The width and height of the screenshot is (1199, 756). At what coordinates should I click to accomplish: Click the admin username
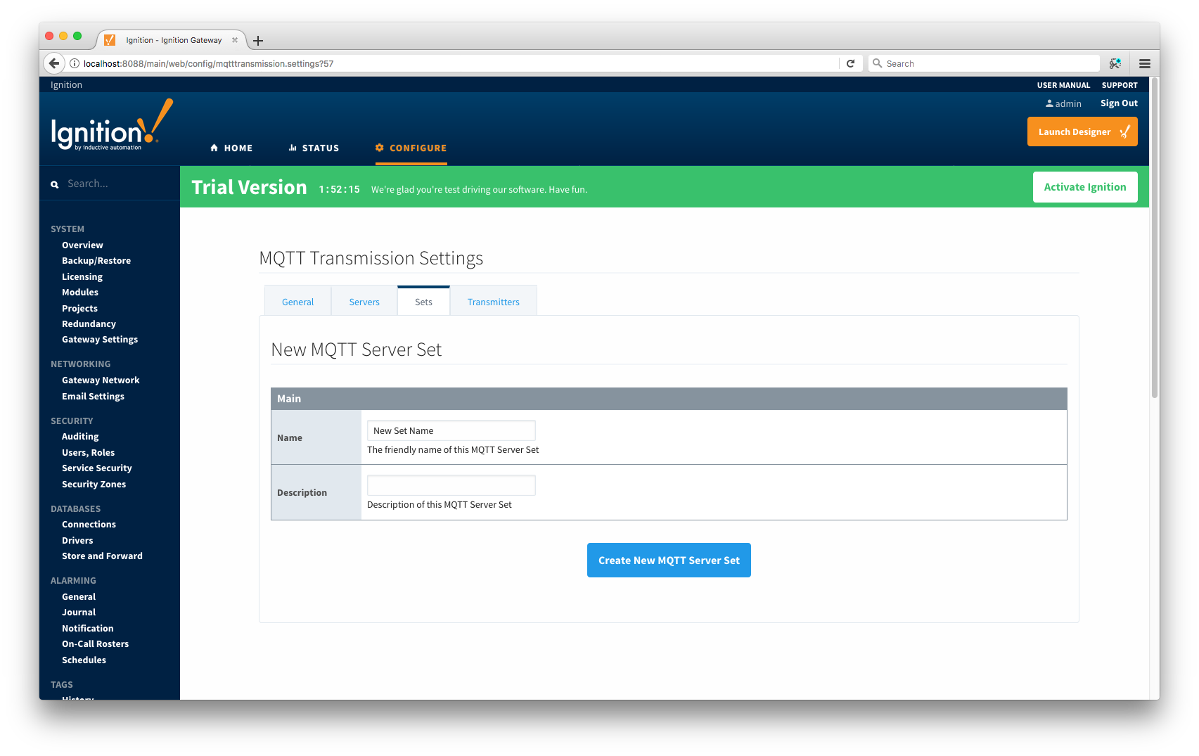click(x=1068, y=103)
